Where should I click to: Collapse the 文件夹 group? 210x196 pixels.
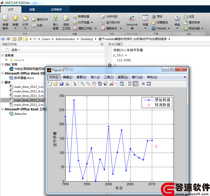pos(2,55)
